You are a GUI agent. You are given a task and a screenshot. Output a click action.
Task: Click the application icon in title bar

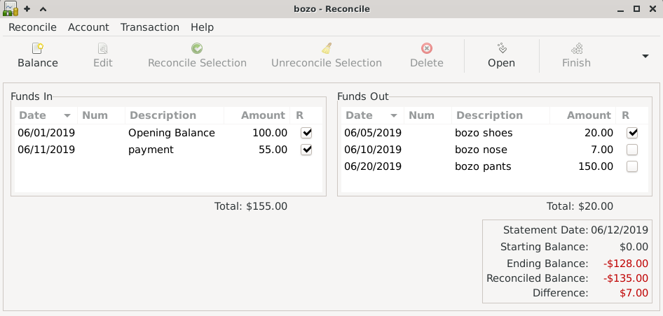10,8
